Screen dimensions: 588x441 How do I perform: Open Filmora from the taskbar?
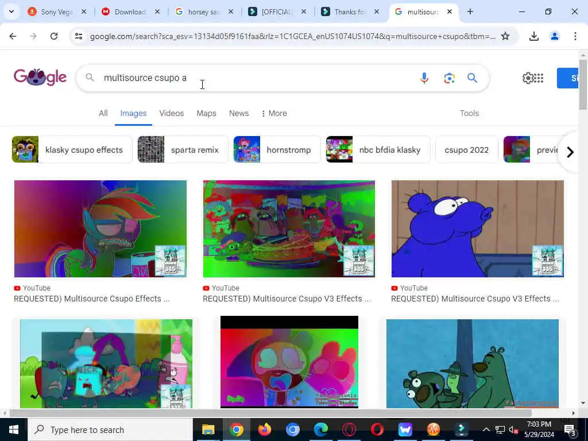462,430
